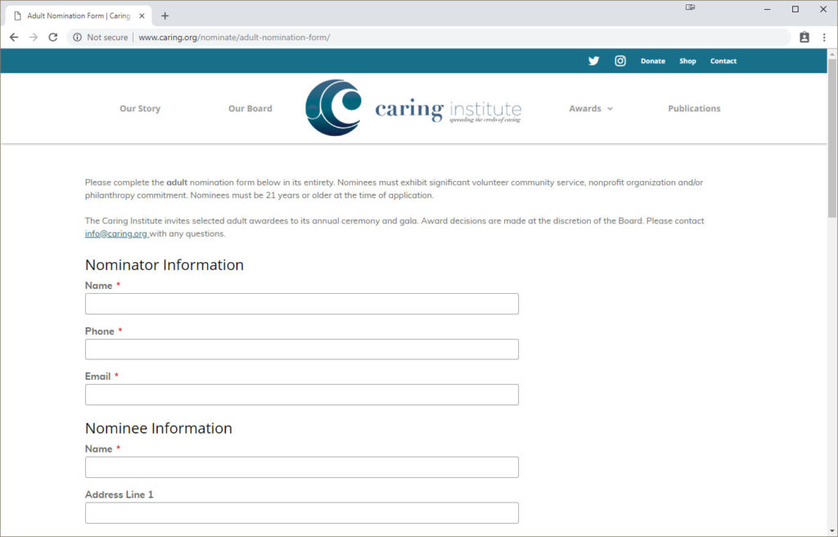Open the Our Story menu item
The height and width of the screenshot is (537, 838).
[140, 108]
